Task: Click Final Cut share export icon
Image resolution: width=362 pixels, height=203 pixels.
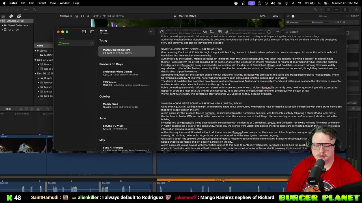Action: point(356,10)
